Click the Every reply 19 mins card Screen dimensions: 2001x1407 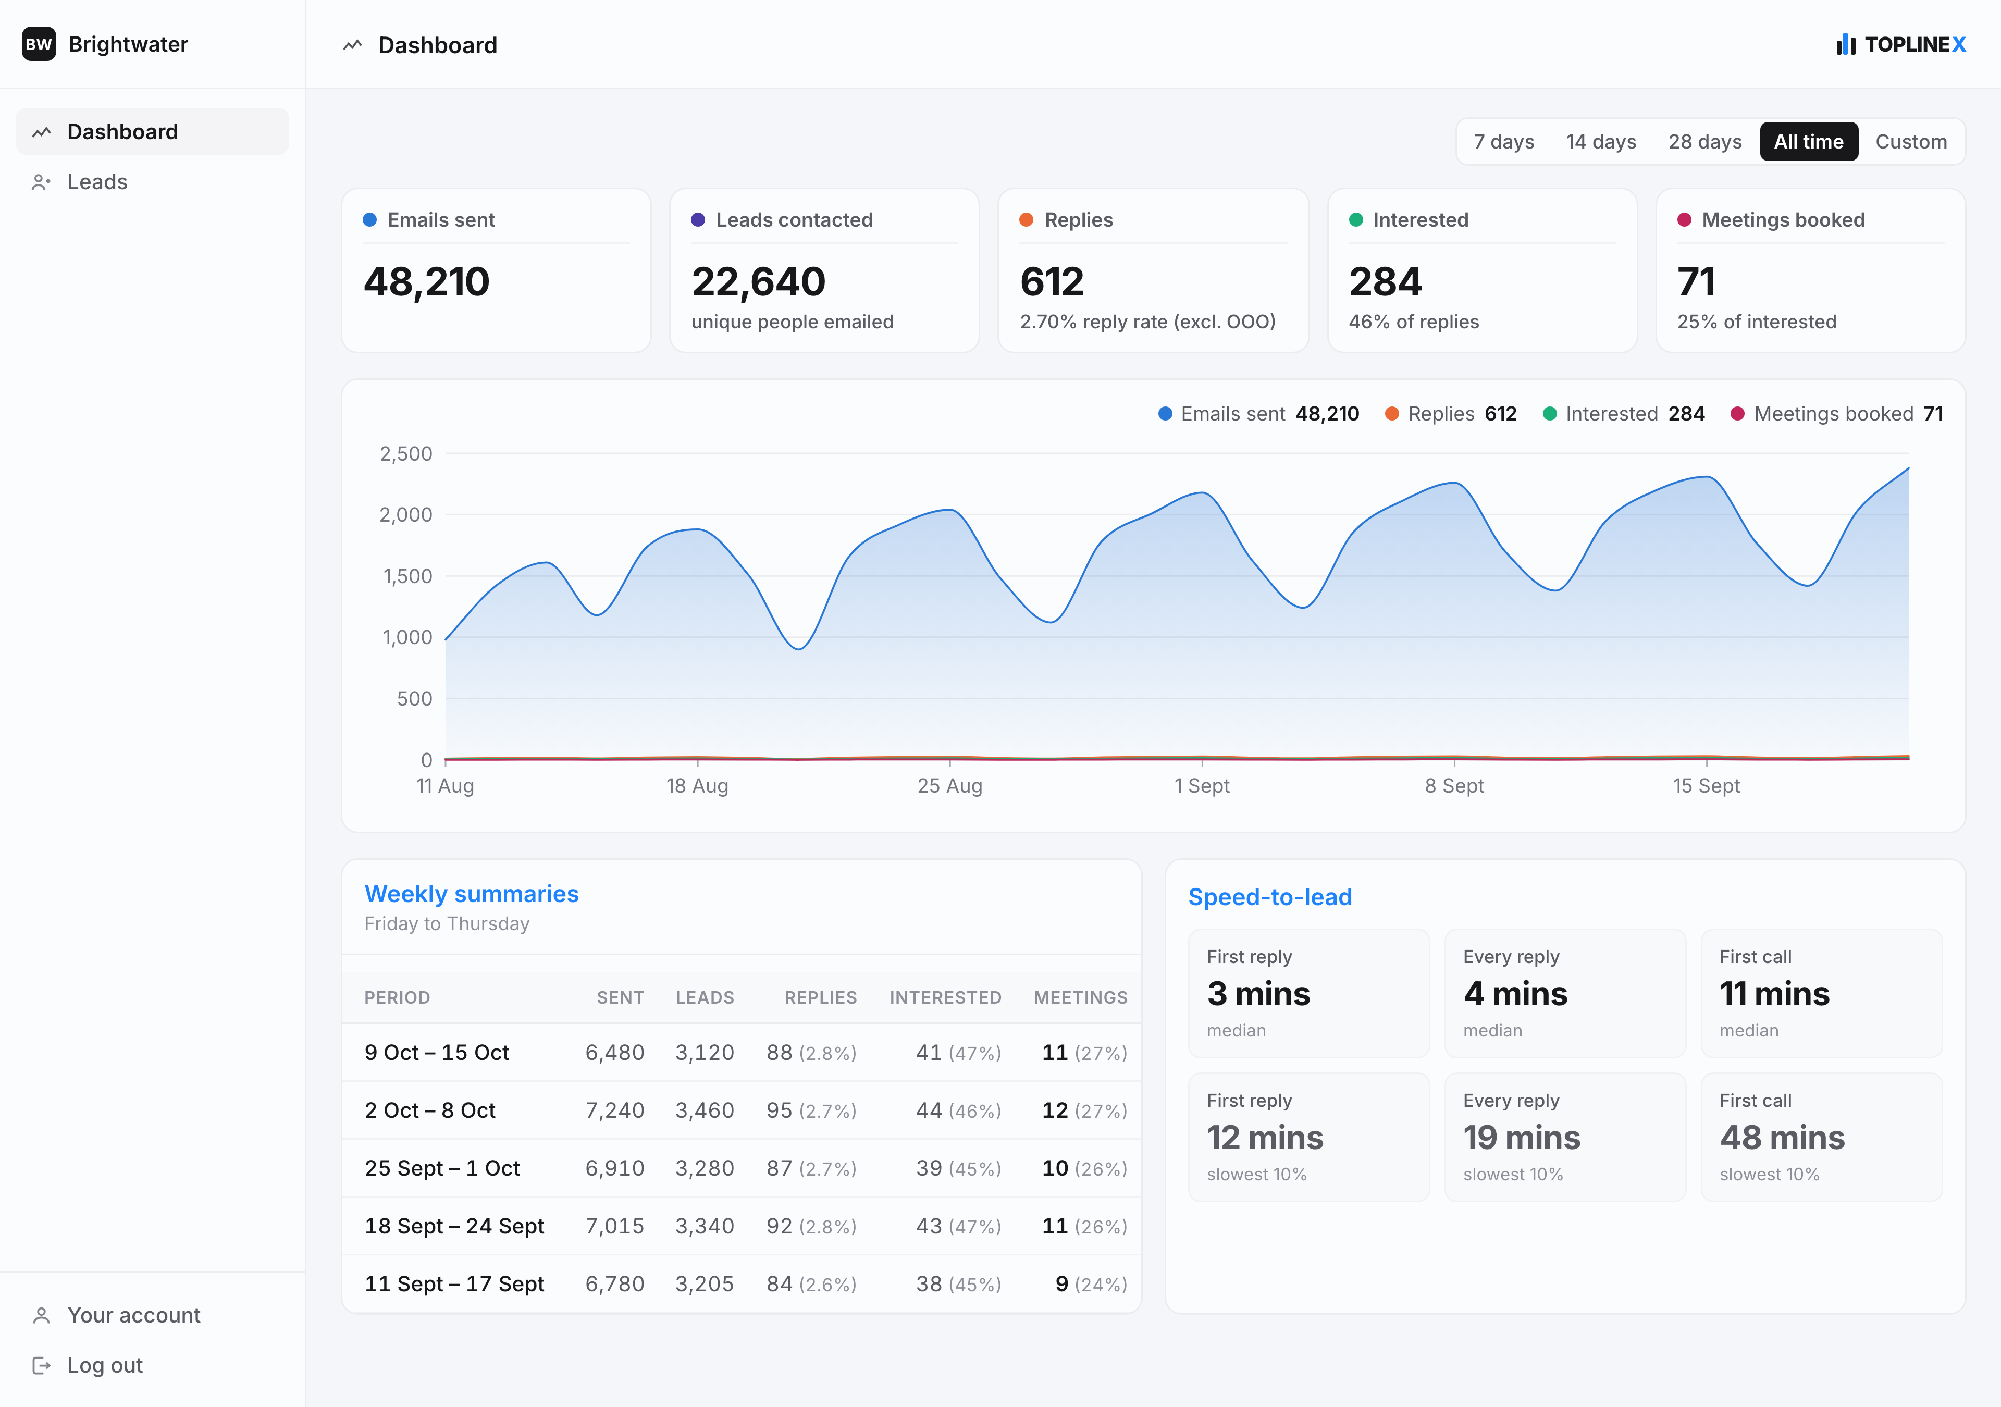coord(1565,1137)
